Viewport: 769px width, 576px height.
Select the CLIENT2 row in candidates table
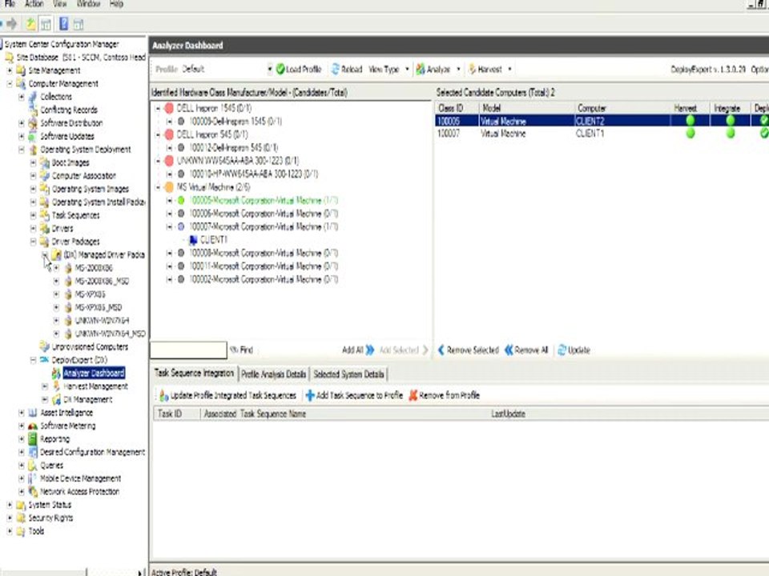point(602,121)
